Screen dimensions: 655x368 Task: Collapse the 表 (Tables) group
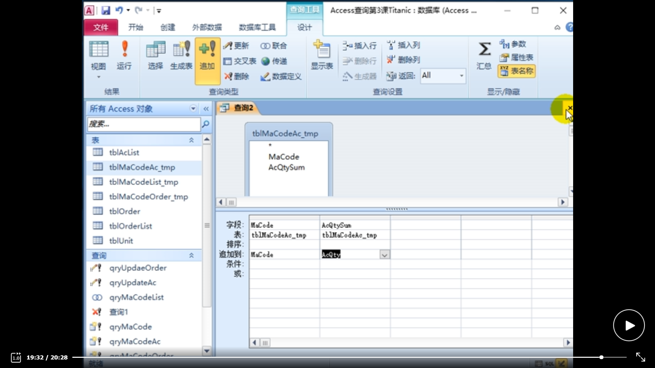[191, 140]
